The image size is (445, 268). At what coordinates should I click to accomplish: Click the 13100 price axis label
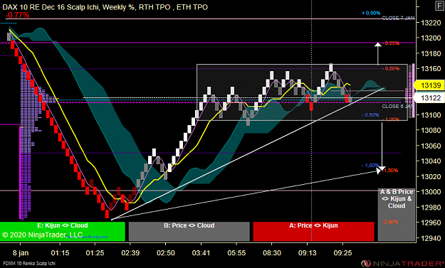tap(431, 115)
